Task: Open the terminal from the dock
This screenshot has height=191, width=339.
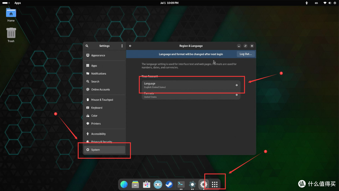Action: tap(181, 184)
